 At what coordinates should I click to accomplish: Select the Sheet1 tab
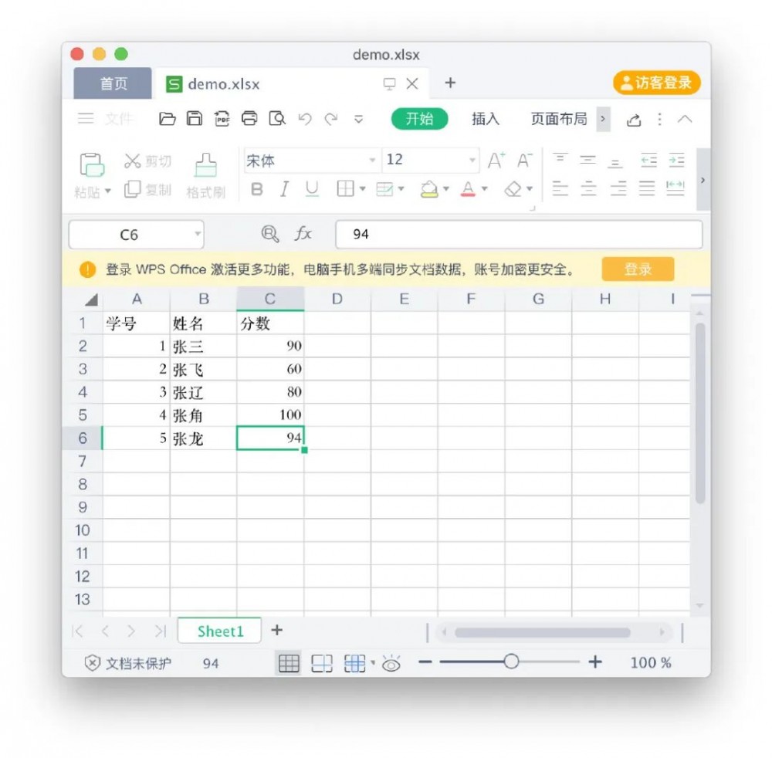coord(219,631)
